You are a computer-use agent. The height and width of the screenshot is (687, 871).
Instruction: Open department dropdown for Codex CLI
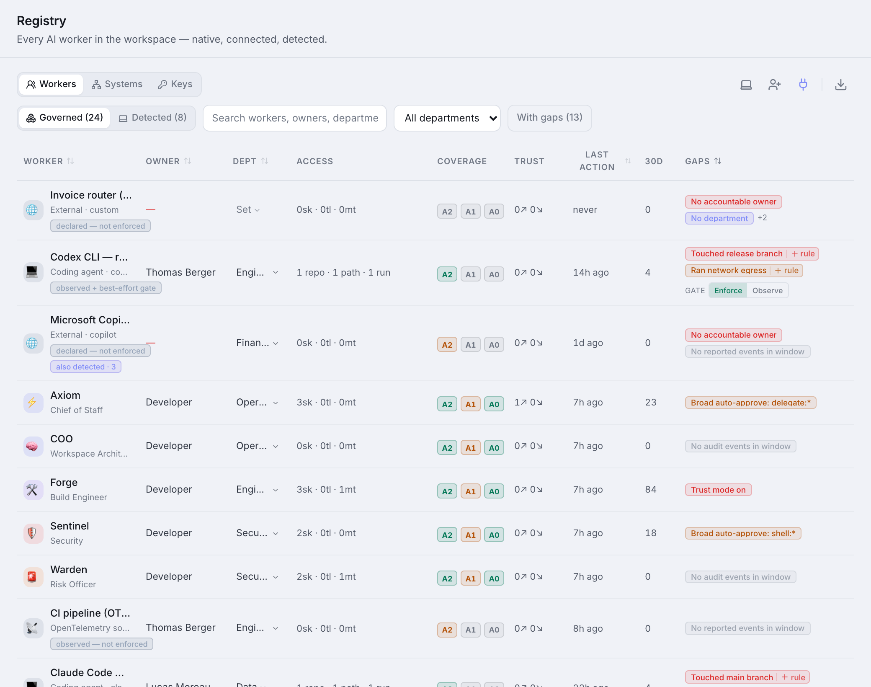(257, 272)
